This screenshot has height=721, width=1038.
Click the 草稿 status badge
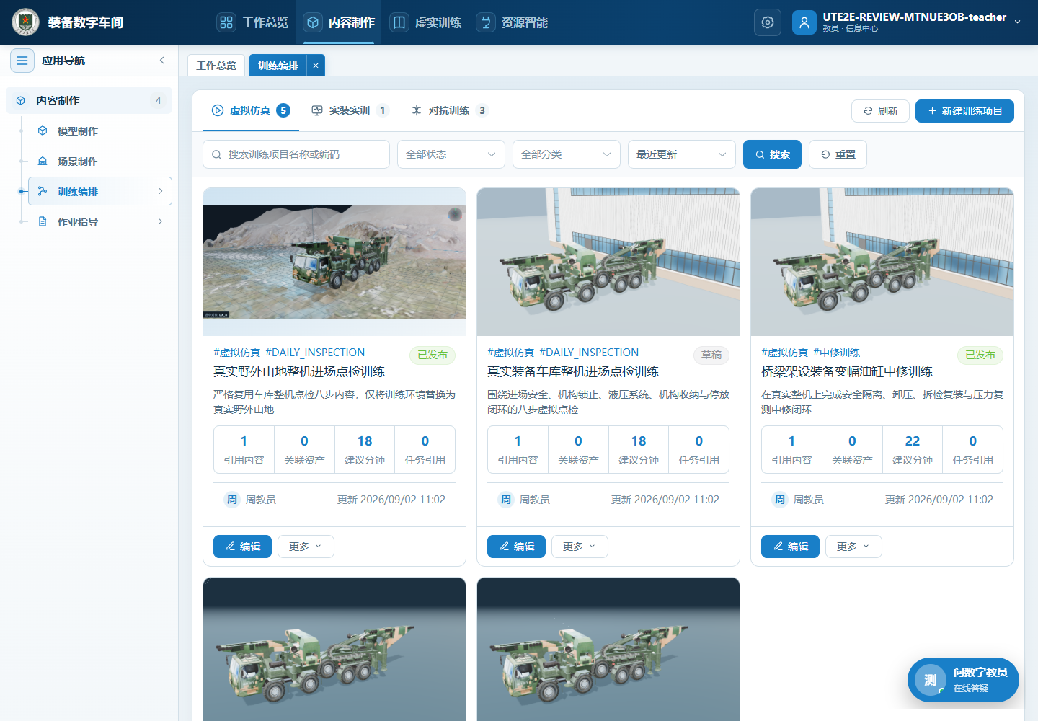pyautogui.click(x=711, y=355)
